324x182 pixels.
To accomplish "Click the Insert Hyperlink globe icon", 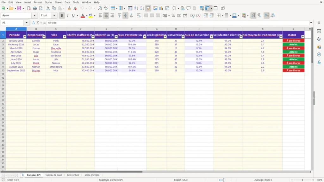I will (183, 8).
